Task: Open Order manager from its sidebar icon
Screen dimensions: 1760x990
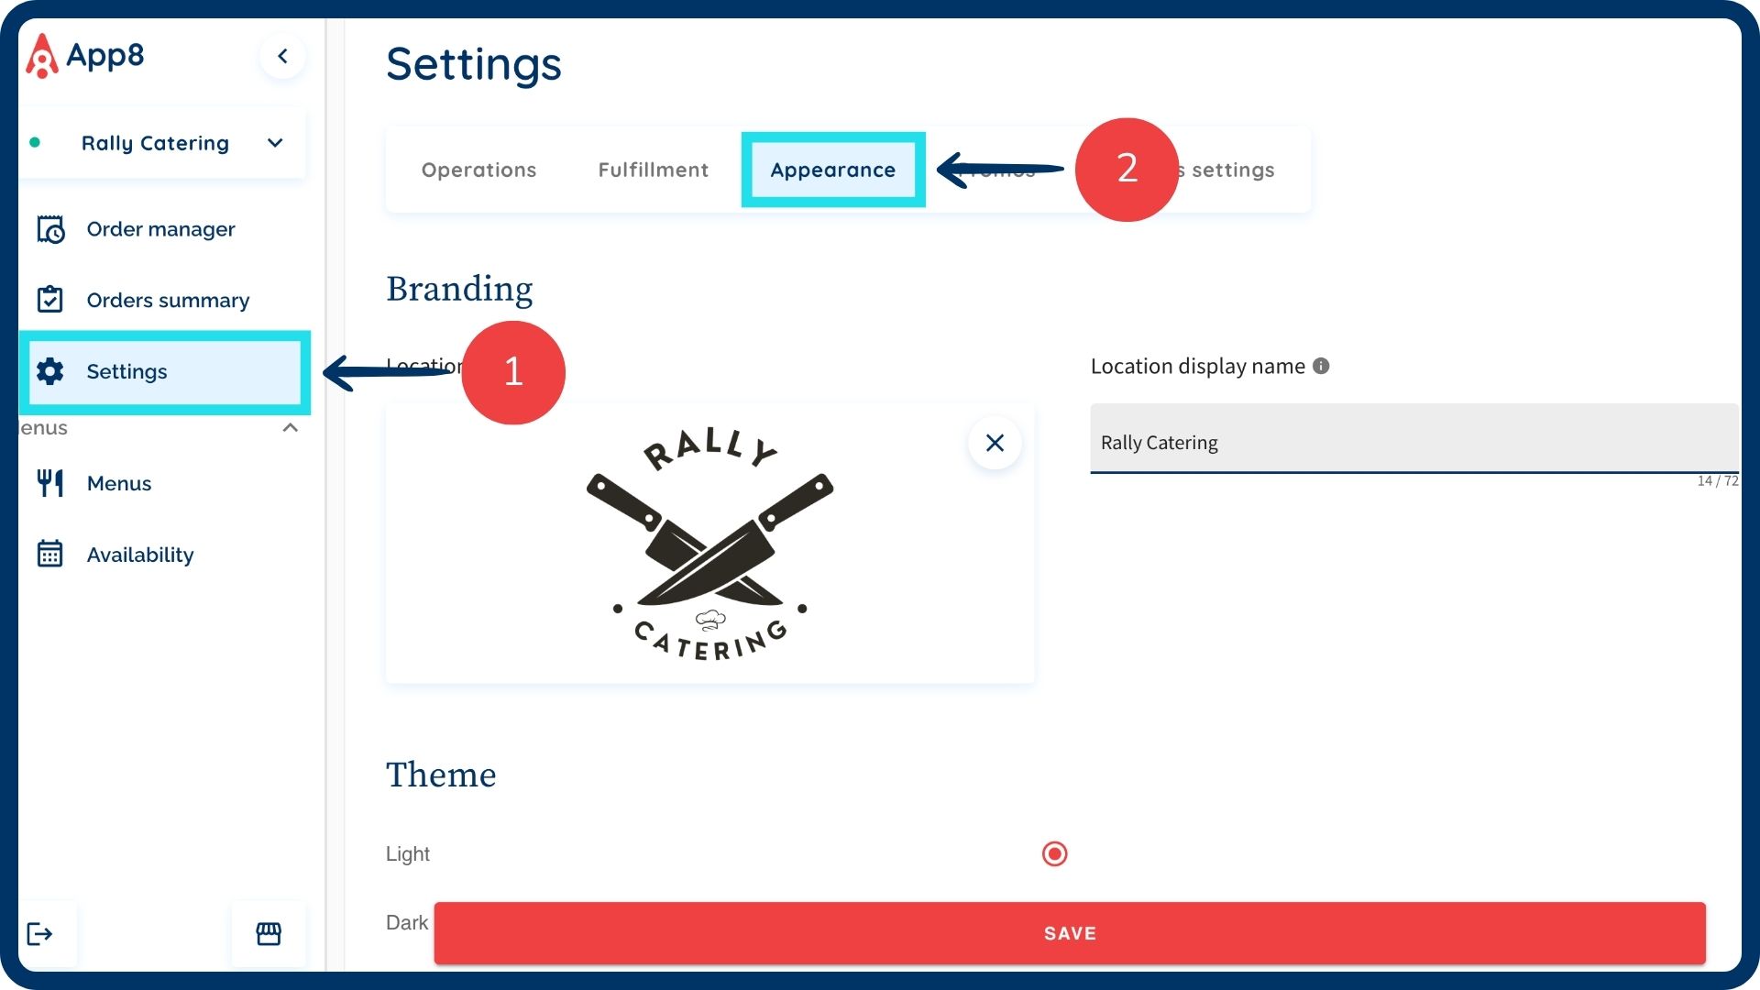Action: click(50, 229)
